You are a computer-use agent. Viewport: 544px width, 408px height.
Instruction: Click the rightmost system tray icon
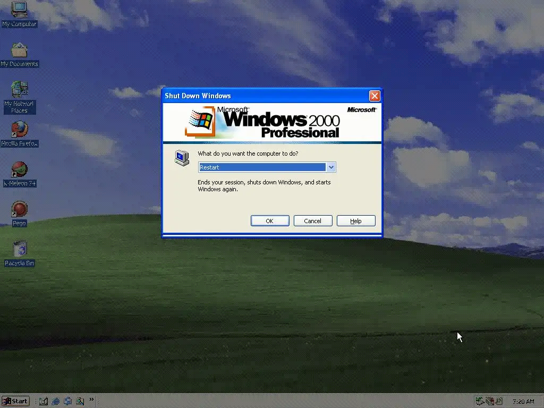click(x=498, y=402)
